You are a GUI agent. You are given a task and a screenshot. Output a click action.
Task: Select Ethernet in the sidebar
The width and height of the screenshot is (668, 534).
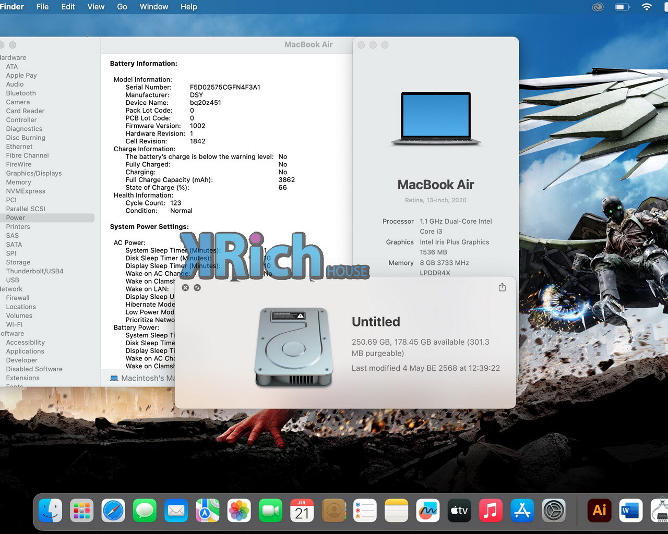tap(19, 147)
